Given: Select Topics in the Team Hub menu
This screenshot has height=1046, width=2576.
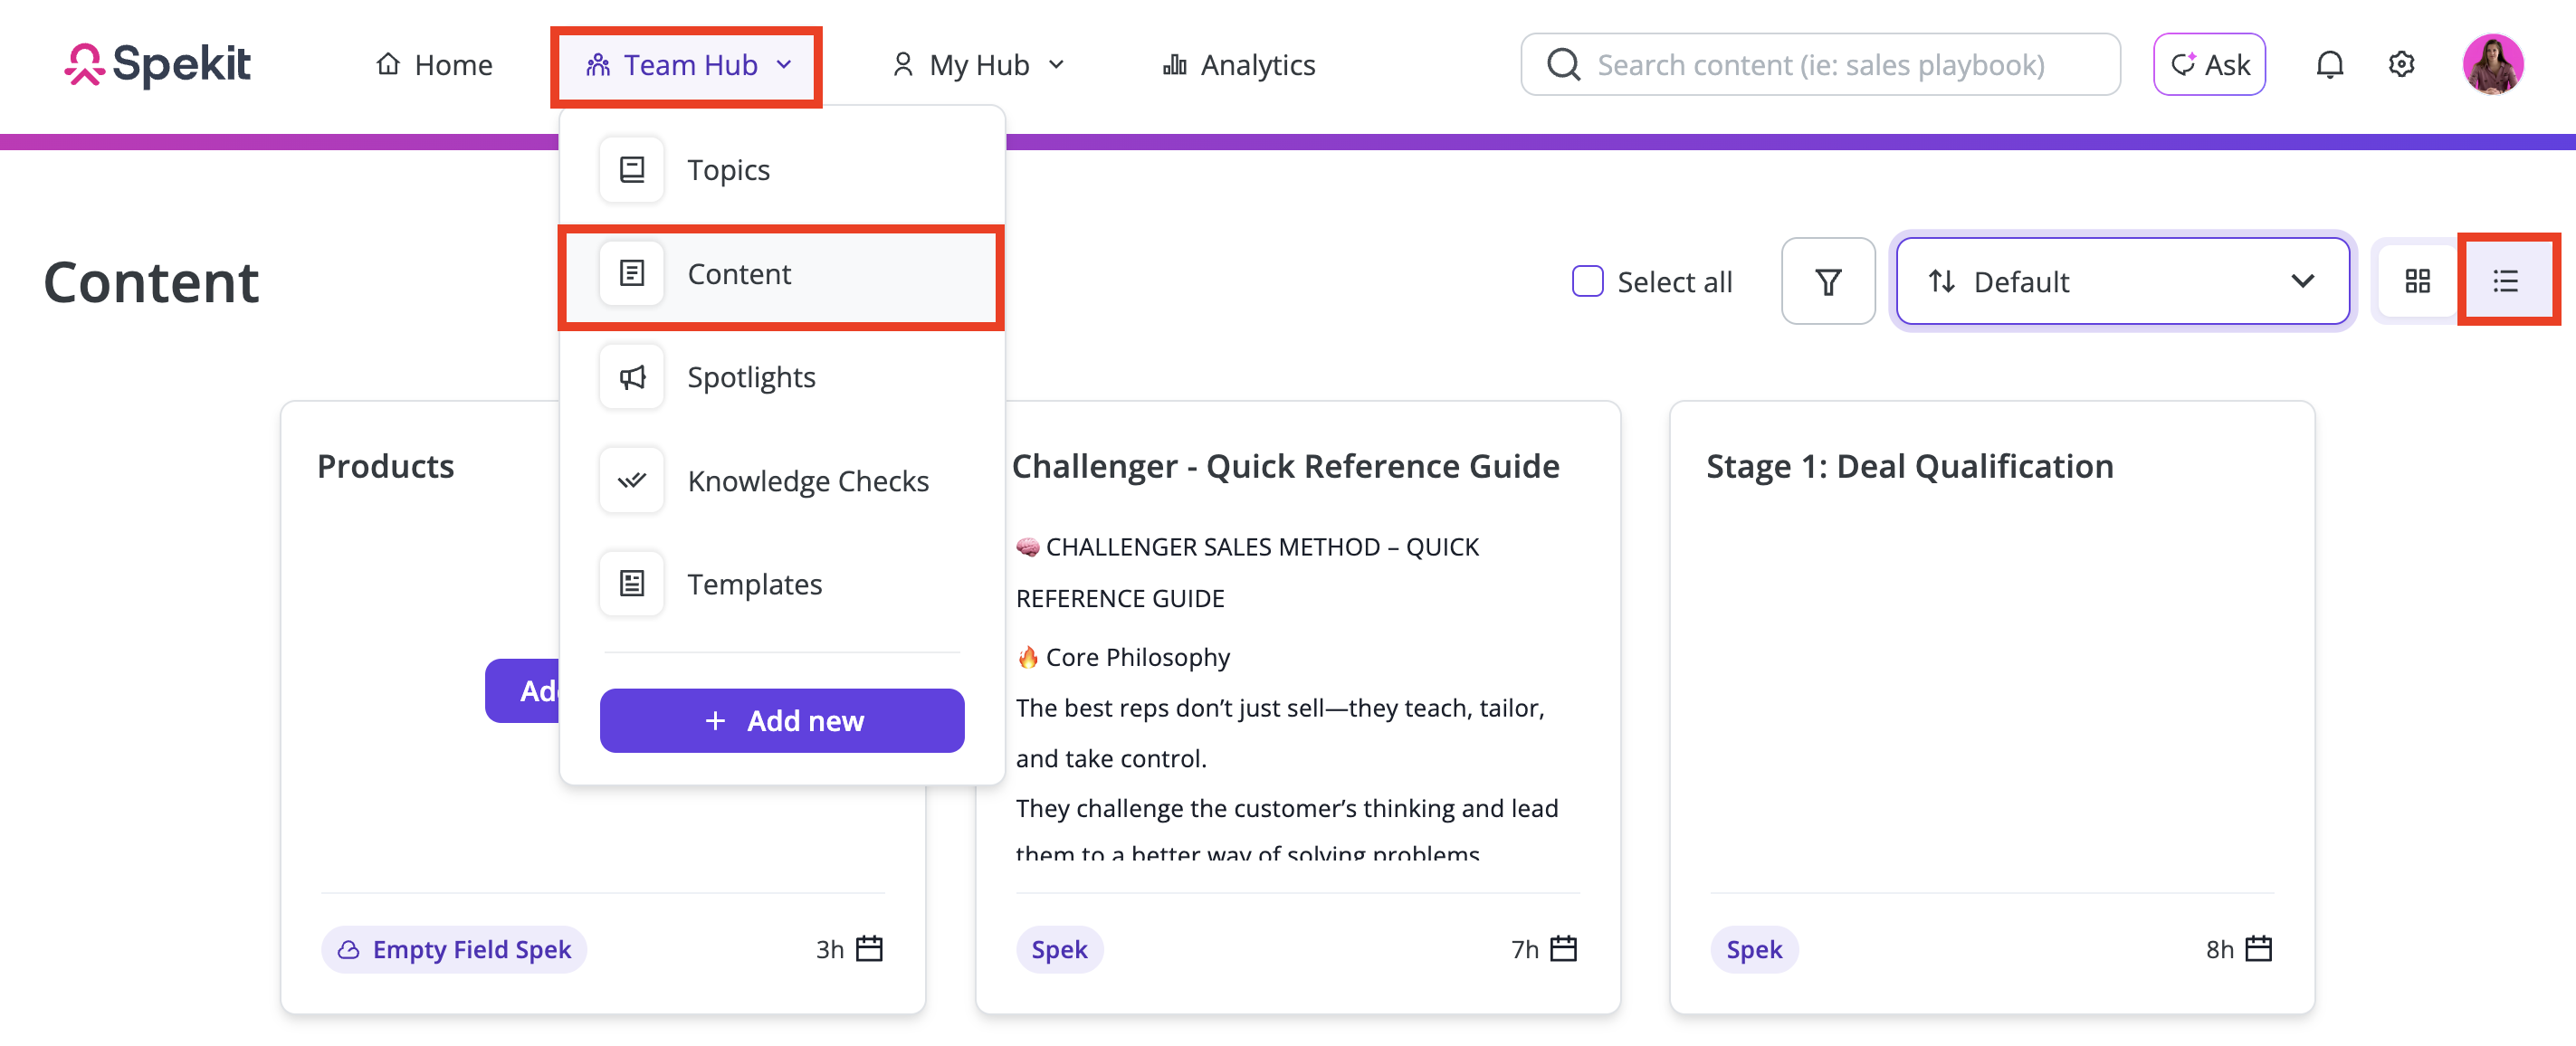Looking at the screenshot, I should [x=782, y=170].
